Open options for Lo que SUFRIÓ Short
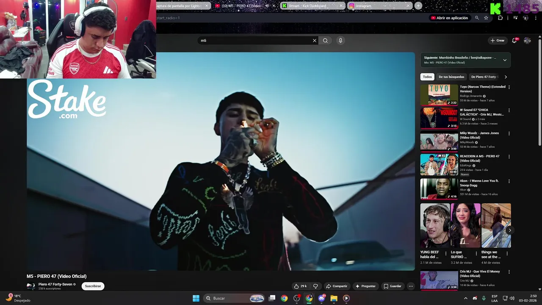Viewport: 542px width, 305px height. click(x=476, y=253)
